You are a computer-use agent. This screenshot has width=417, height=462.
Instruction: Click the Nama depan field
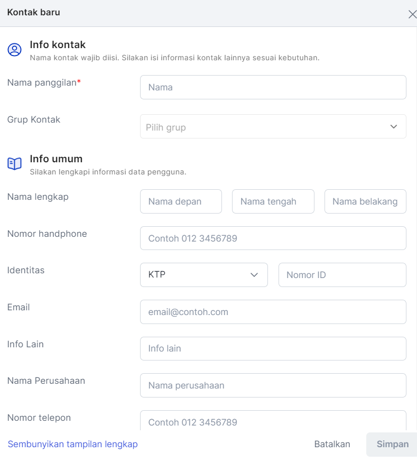(x=181, y=201)
